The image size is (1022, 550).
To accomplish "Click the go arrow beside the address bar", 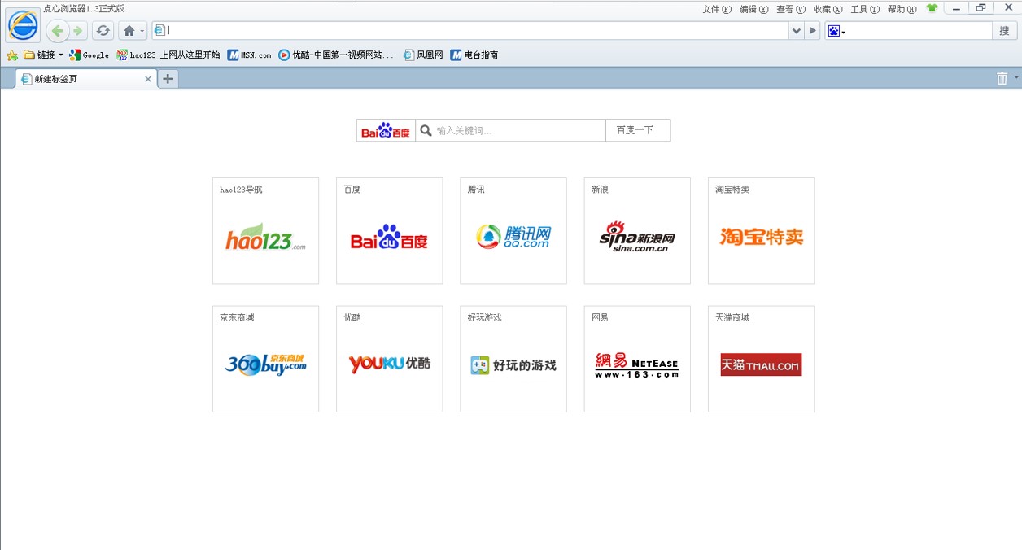I will (813, 31).
